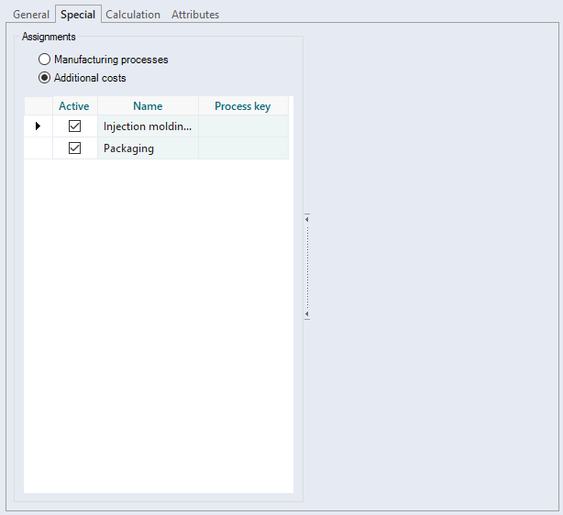Select the Special tab
The height and width of the screenshot is (515, 563).
click(78, 15)
